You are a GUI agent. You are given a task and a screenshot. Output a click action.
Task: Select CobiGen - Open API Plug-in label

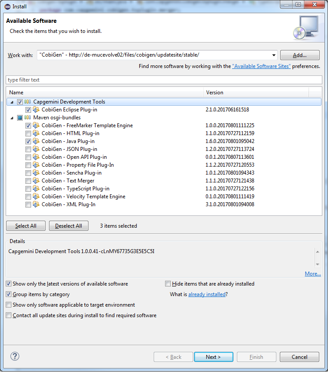point(74,157)
